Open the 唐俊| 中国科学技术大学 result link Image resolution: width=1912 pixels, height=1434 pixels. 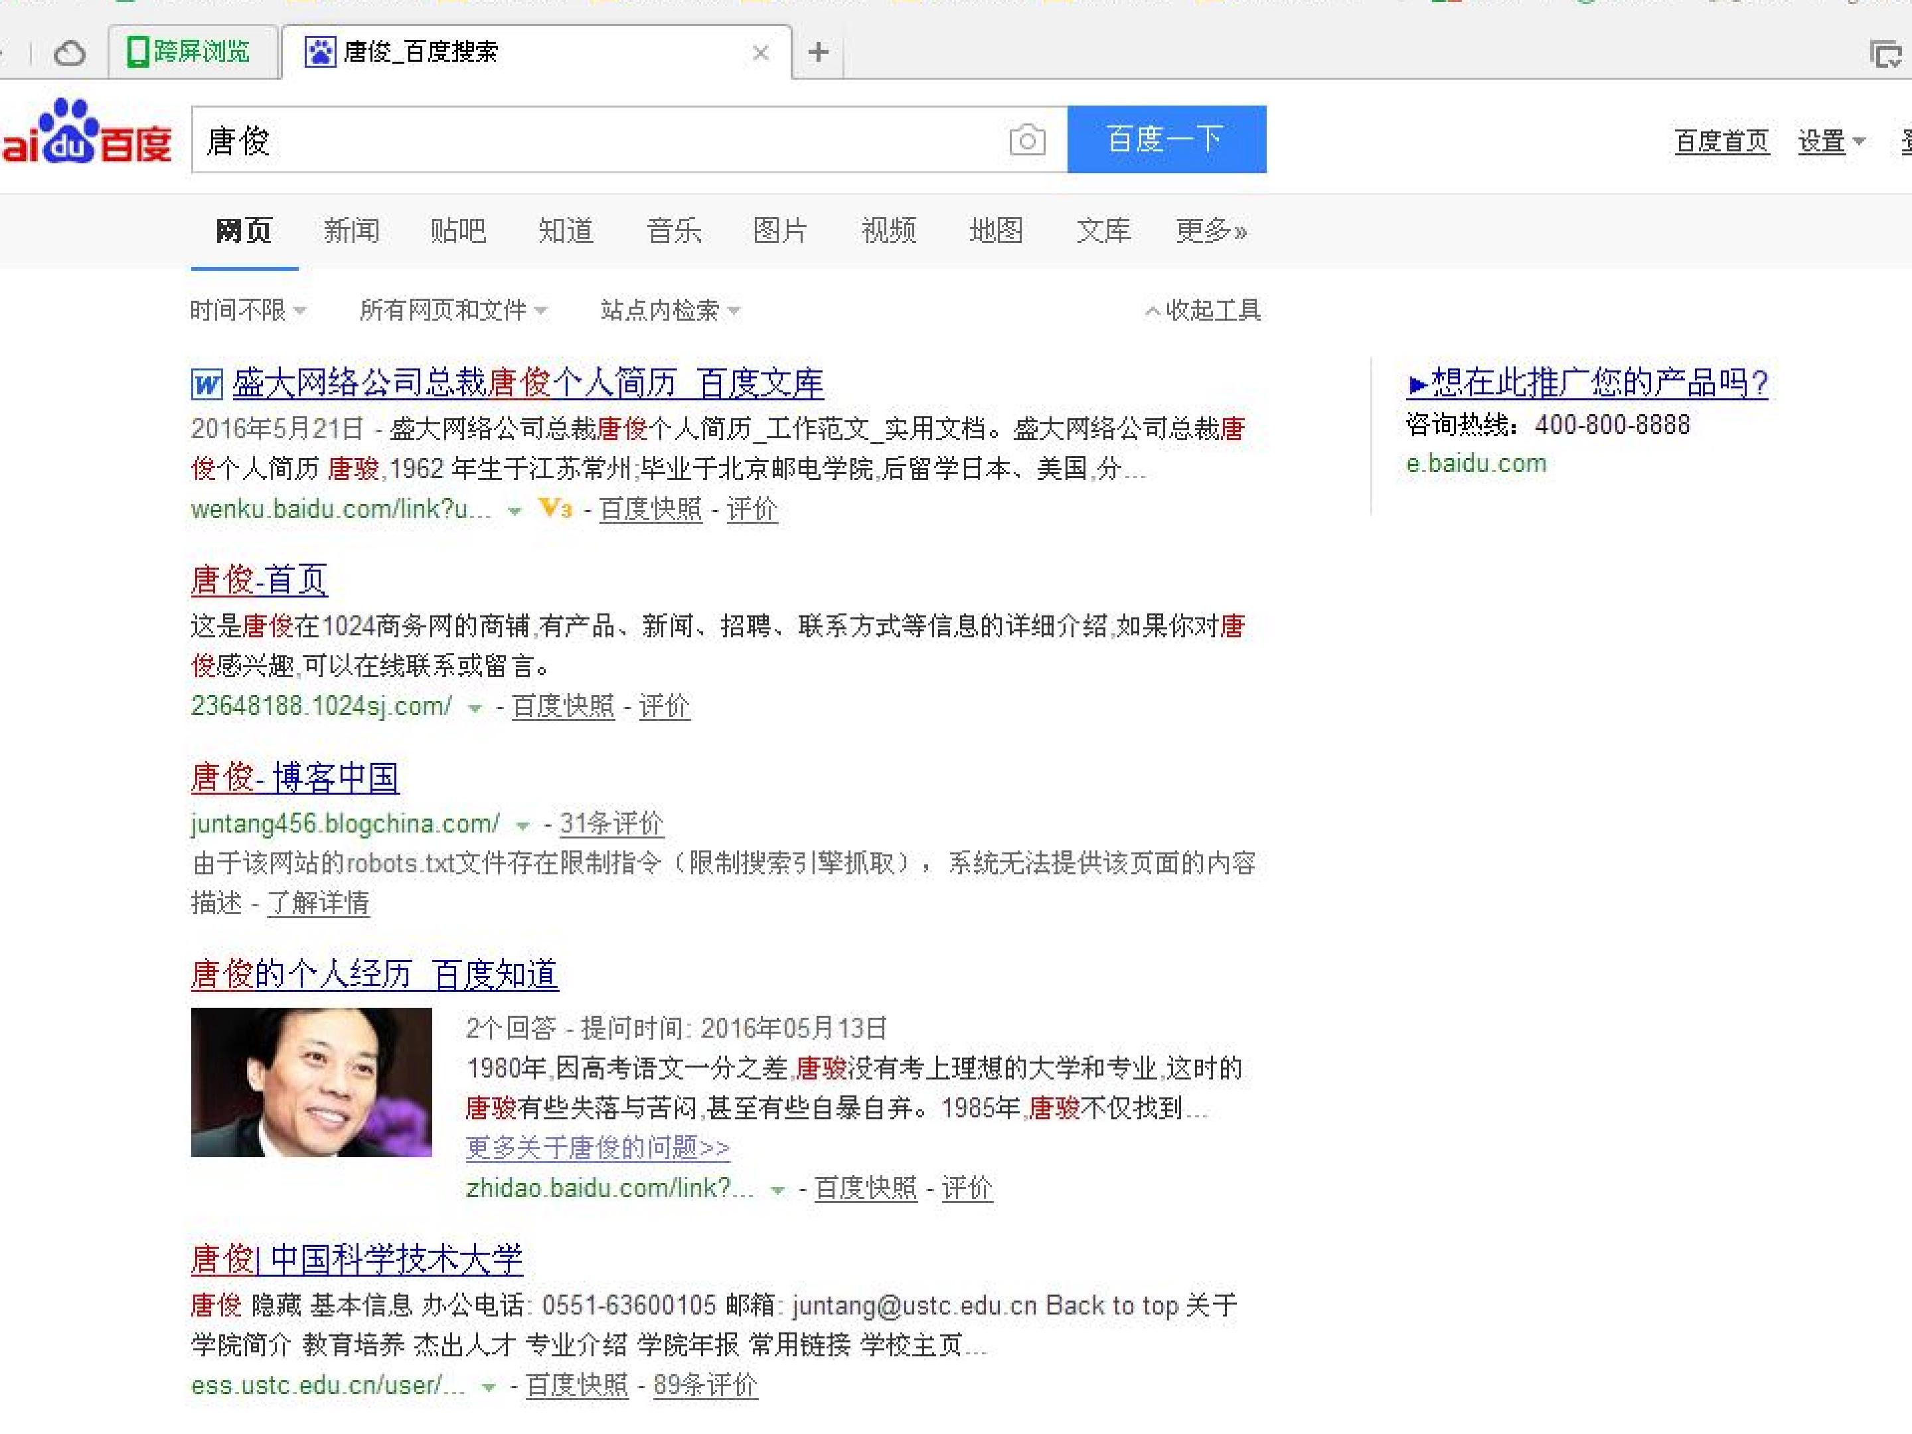pos(357,1259)
